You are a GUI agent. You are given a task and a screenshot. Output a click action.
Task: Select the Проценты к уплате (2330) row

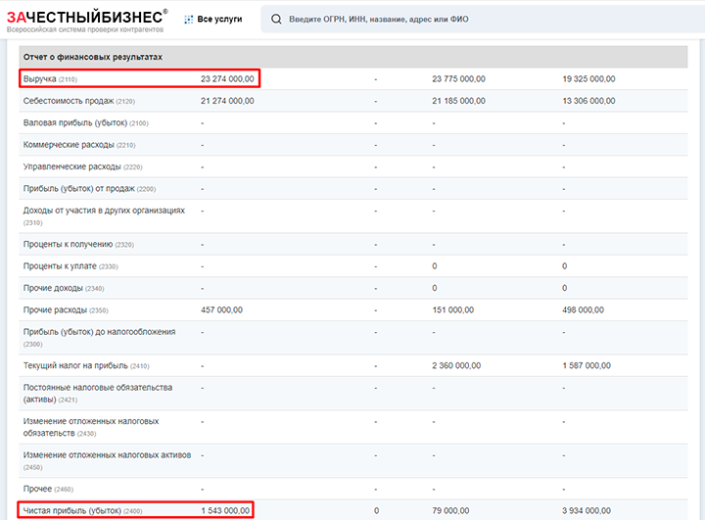[x=352, y=266]
